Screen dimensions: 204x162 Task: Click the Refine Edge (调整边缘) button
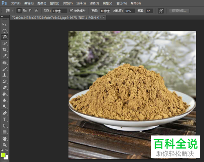tap(179, 11)
